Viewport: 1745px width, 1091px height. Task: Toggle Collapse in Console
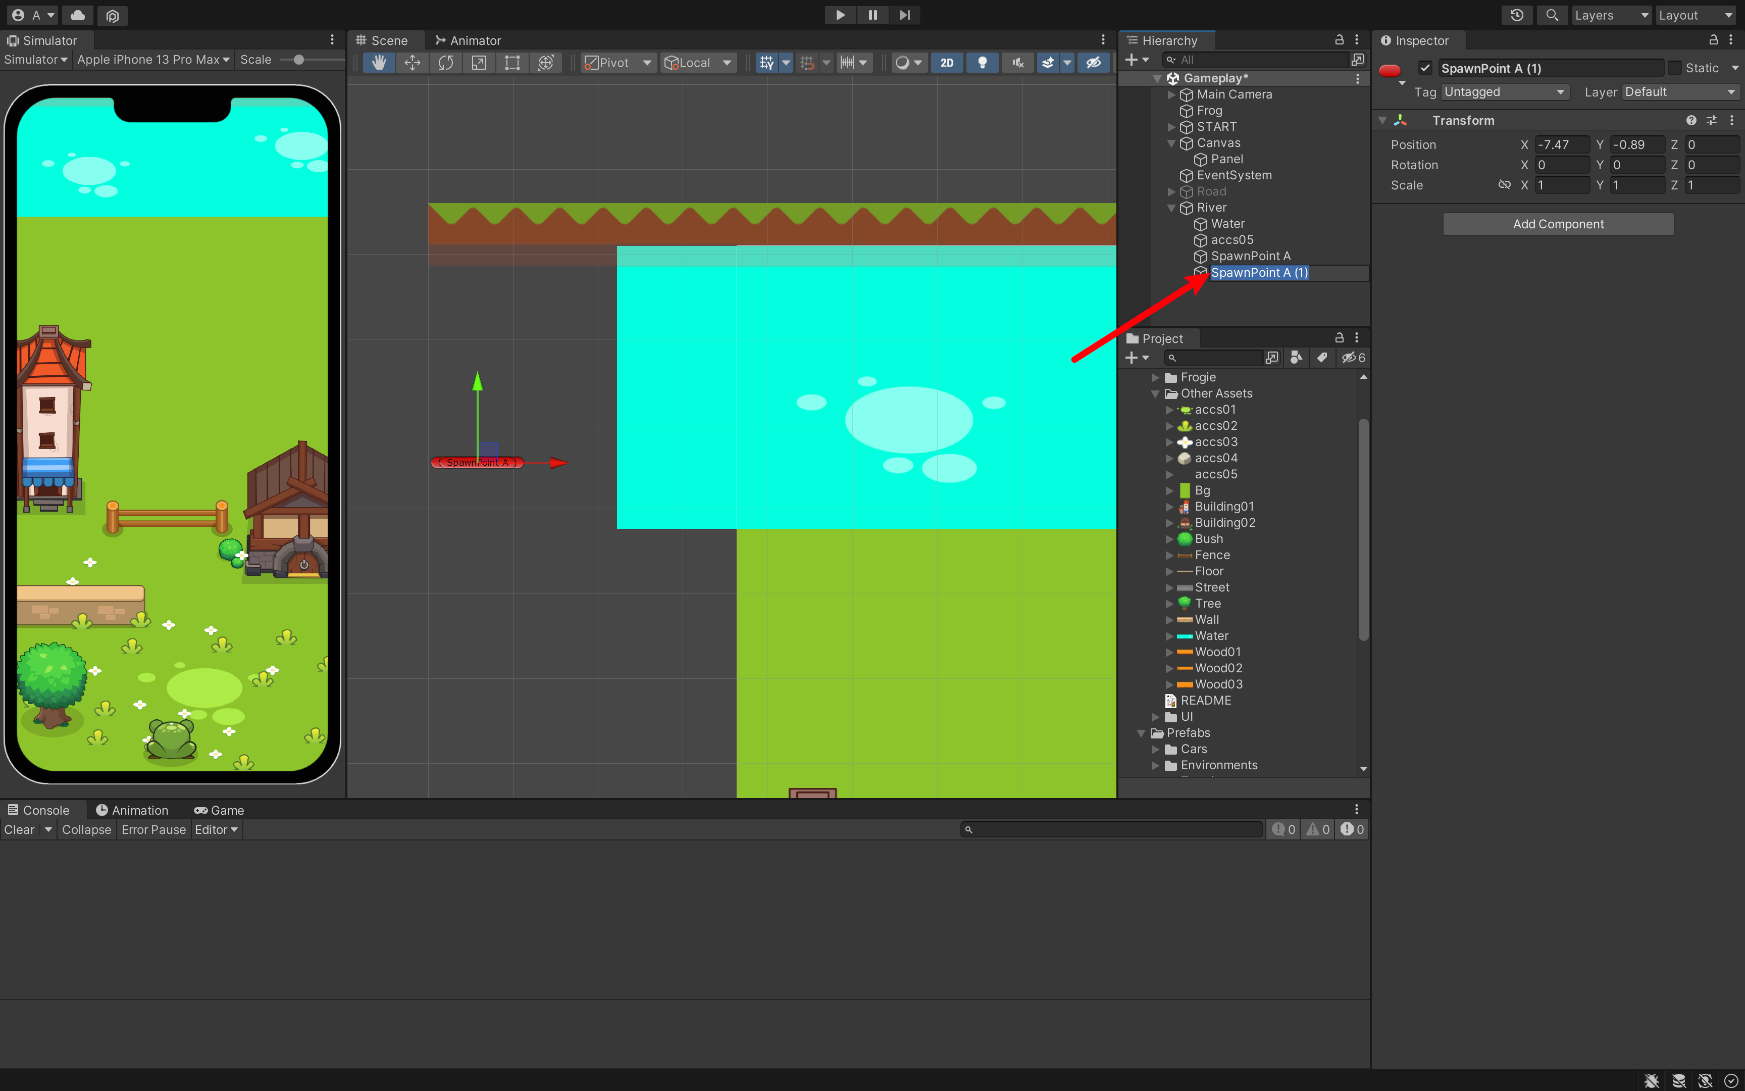(x=86, y=830)
